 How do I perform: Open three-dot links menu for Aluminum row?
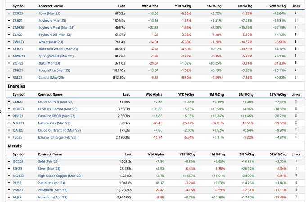click(x=296, y=197)
